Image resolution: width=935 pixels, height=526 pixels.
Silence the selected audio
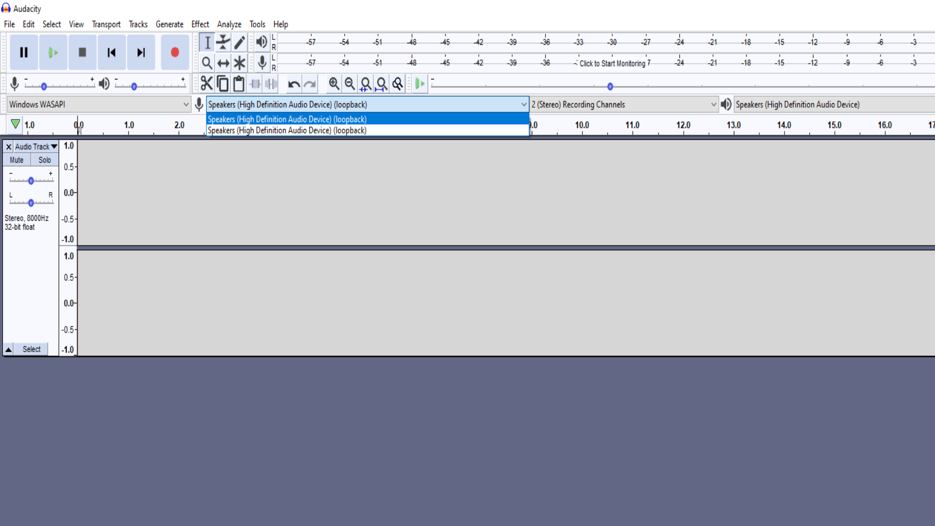(271, 84)
